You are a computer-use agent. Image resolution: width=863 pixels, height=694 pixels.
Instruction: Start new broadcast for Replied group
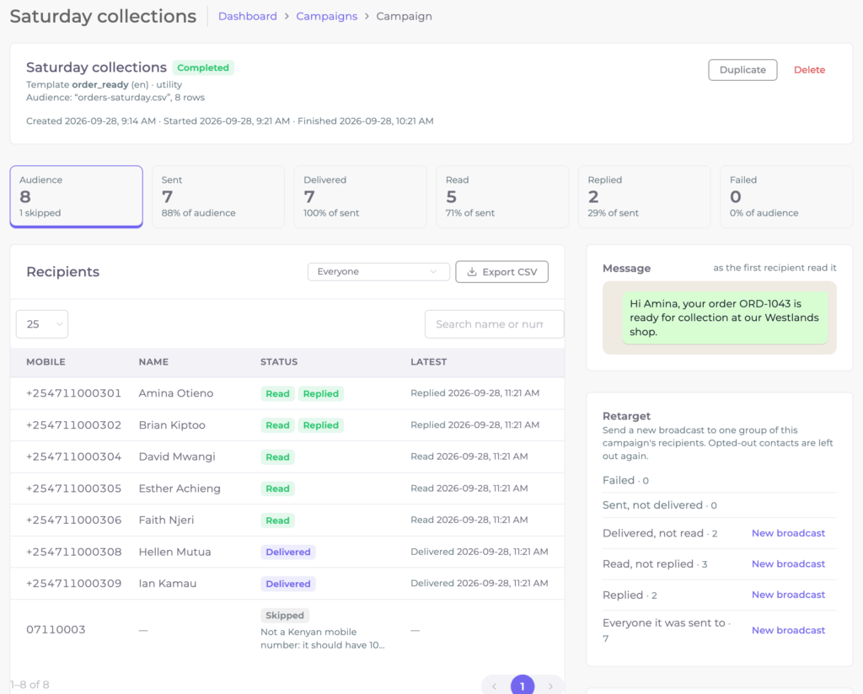tap(788, 595)
